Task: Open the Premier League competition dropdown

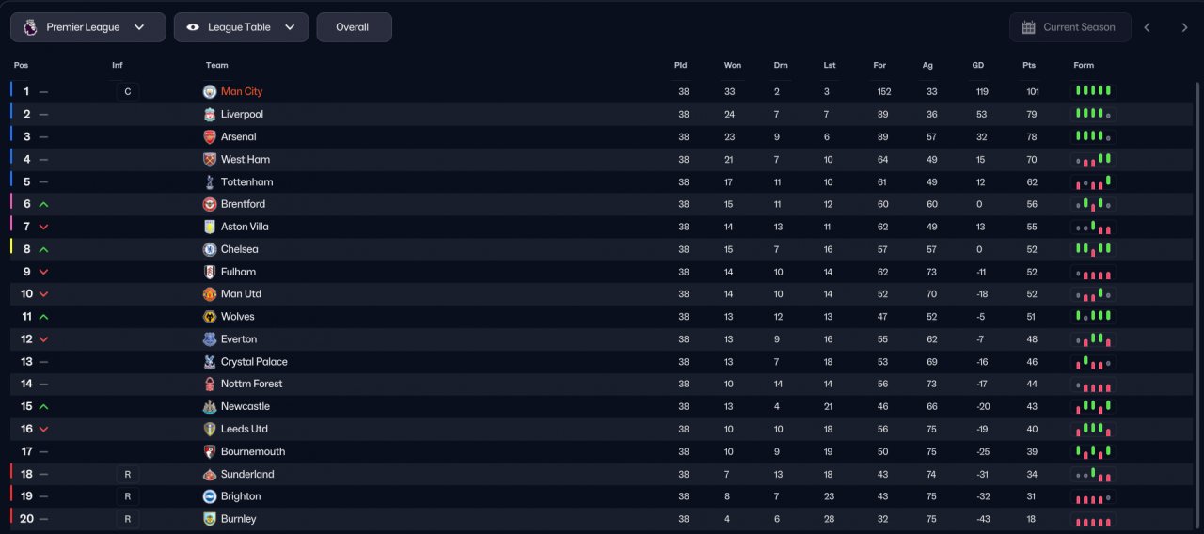Action: [x=88, y=27]
